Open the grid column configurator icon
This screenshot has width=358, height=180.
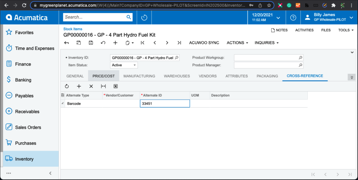63,95
